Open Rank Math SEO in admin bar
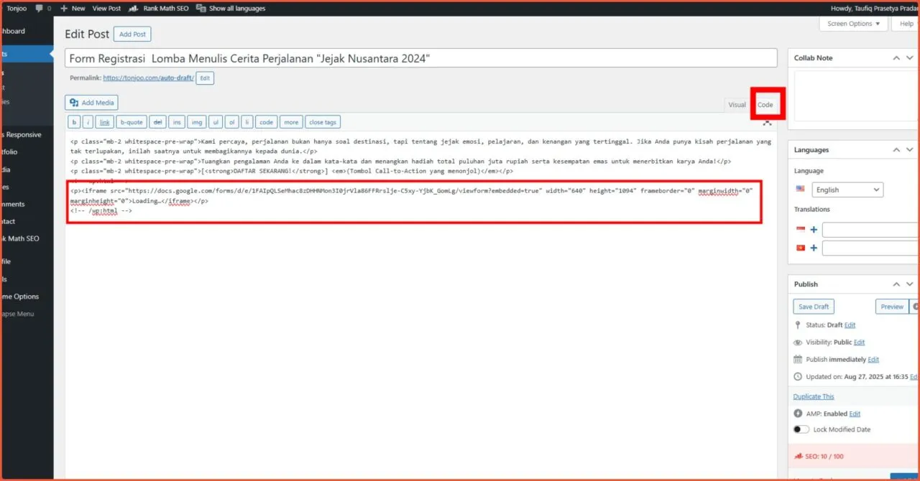 coord(165,8)
